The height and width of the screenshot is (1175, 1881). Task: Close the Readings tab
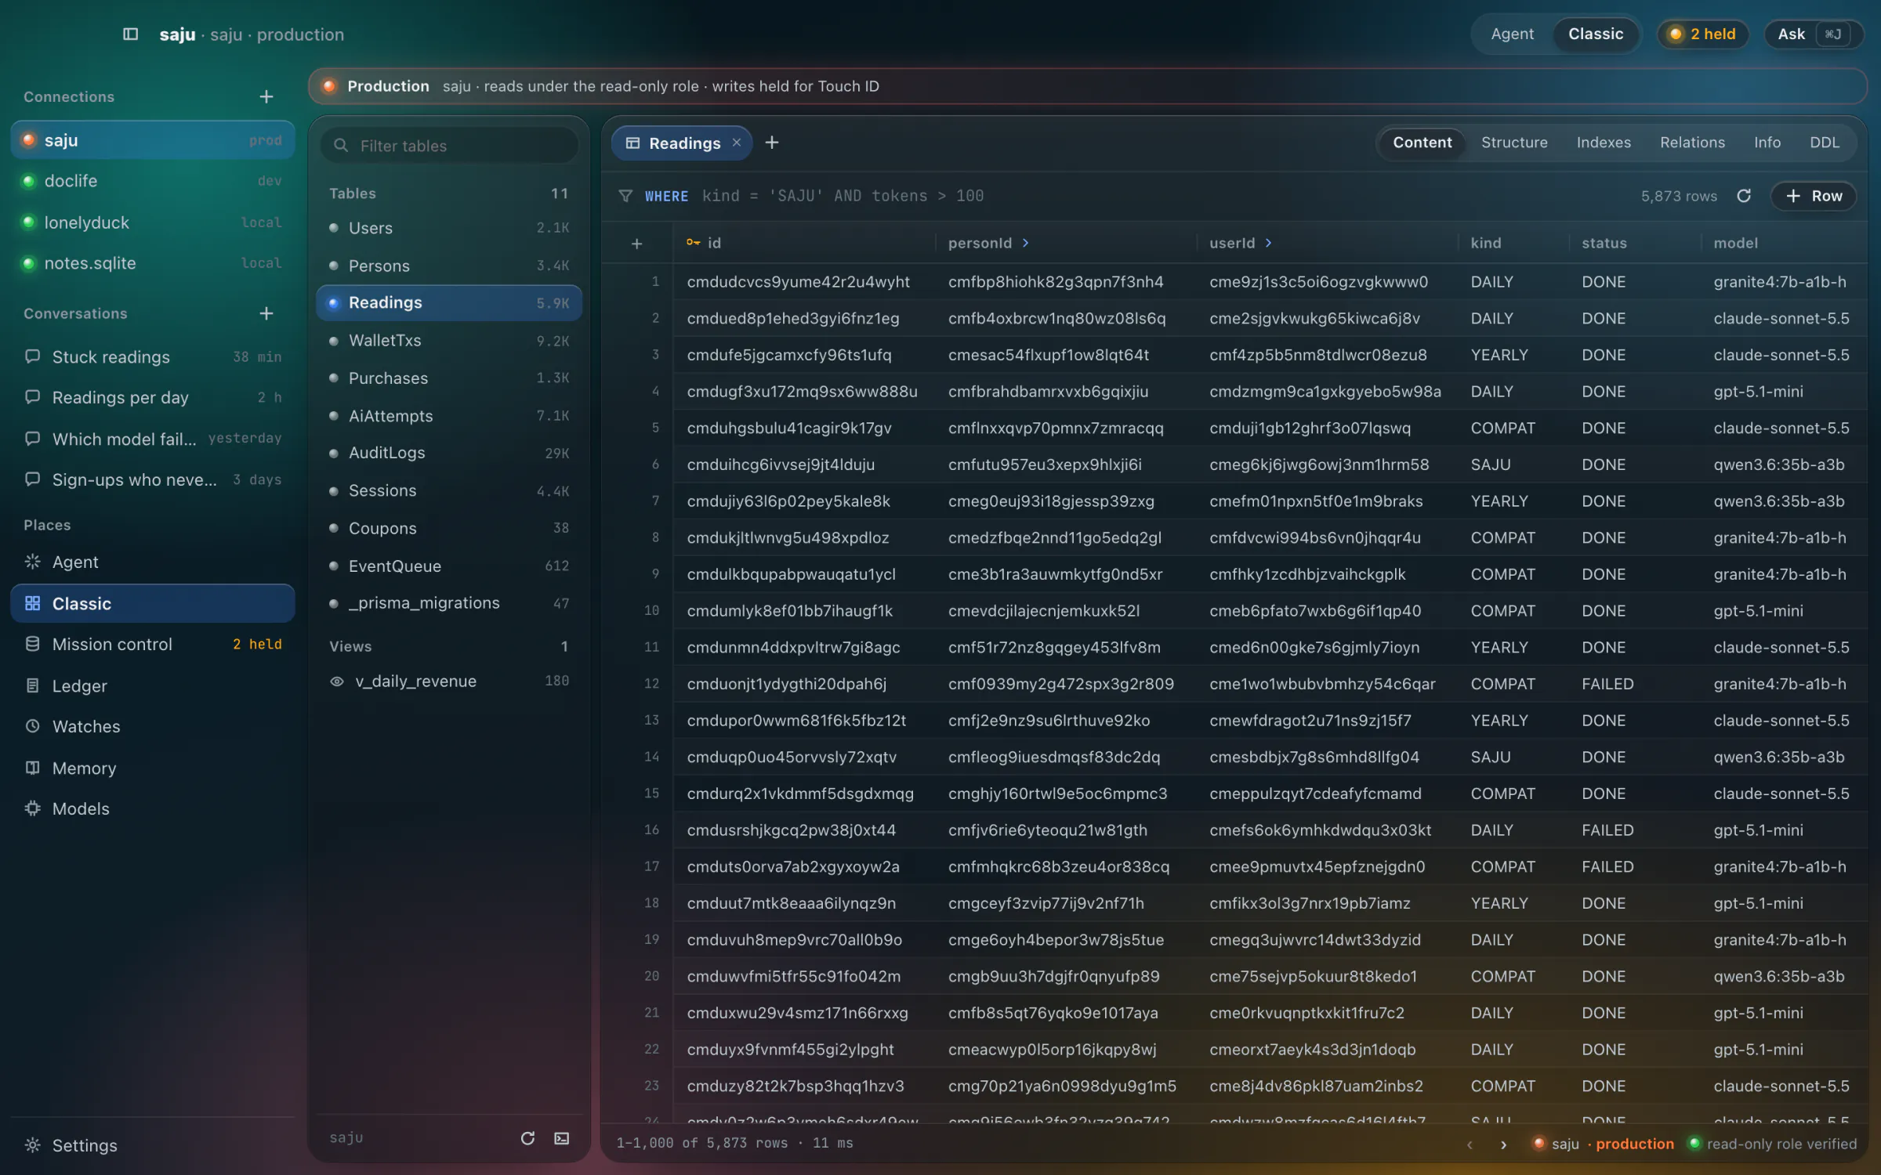[737, 143]
